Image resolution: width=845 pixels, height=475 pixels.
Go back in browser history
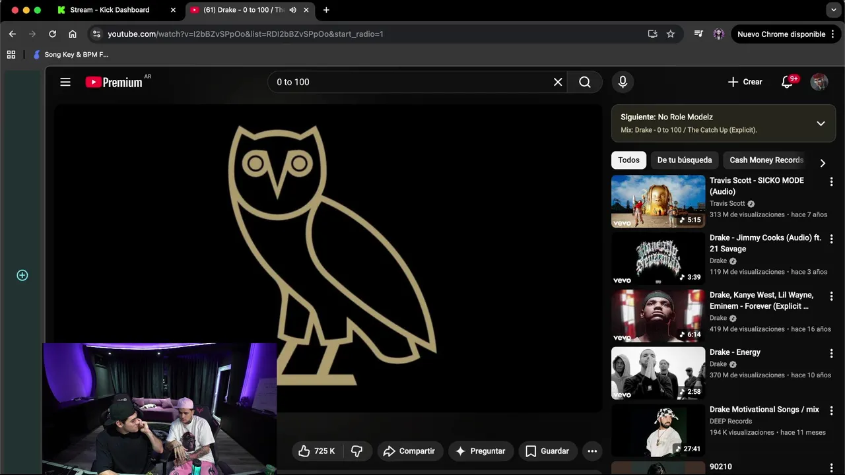[13, 34]
